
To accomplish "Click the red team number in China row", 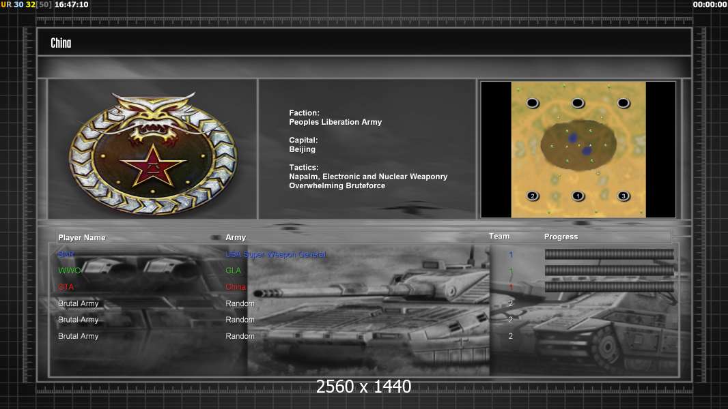I will tap(511, 287).
